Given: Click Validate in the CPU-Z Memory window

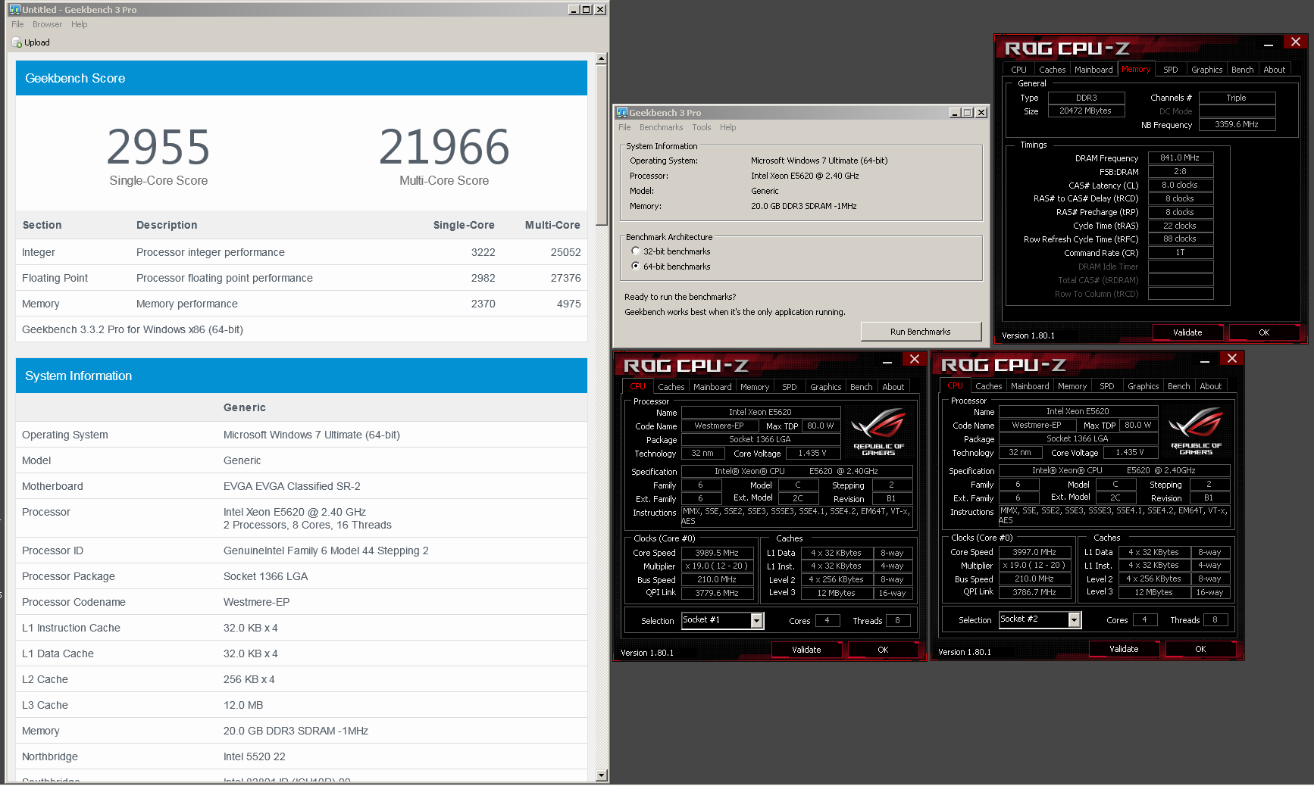Looking at the screenshot, I should [1187, 332].
